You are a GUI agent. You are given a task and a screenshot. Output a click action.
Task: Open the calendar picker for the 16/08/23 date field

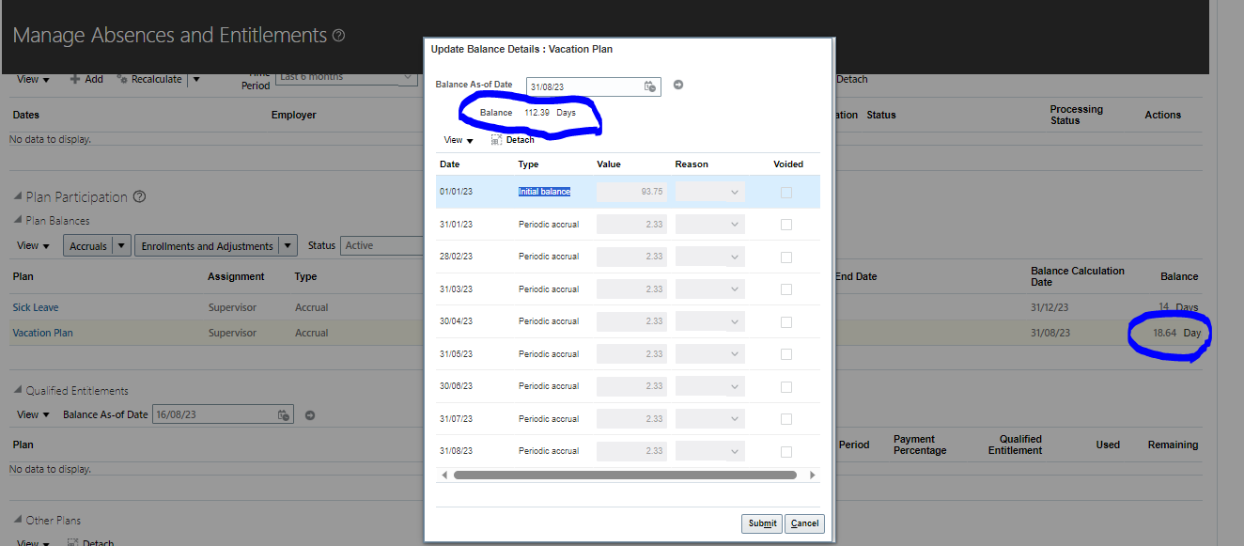(x=282, y=413)
